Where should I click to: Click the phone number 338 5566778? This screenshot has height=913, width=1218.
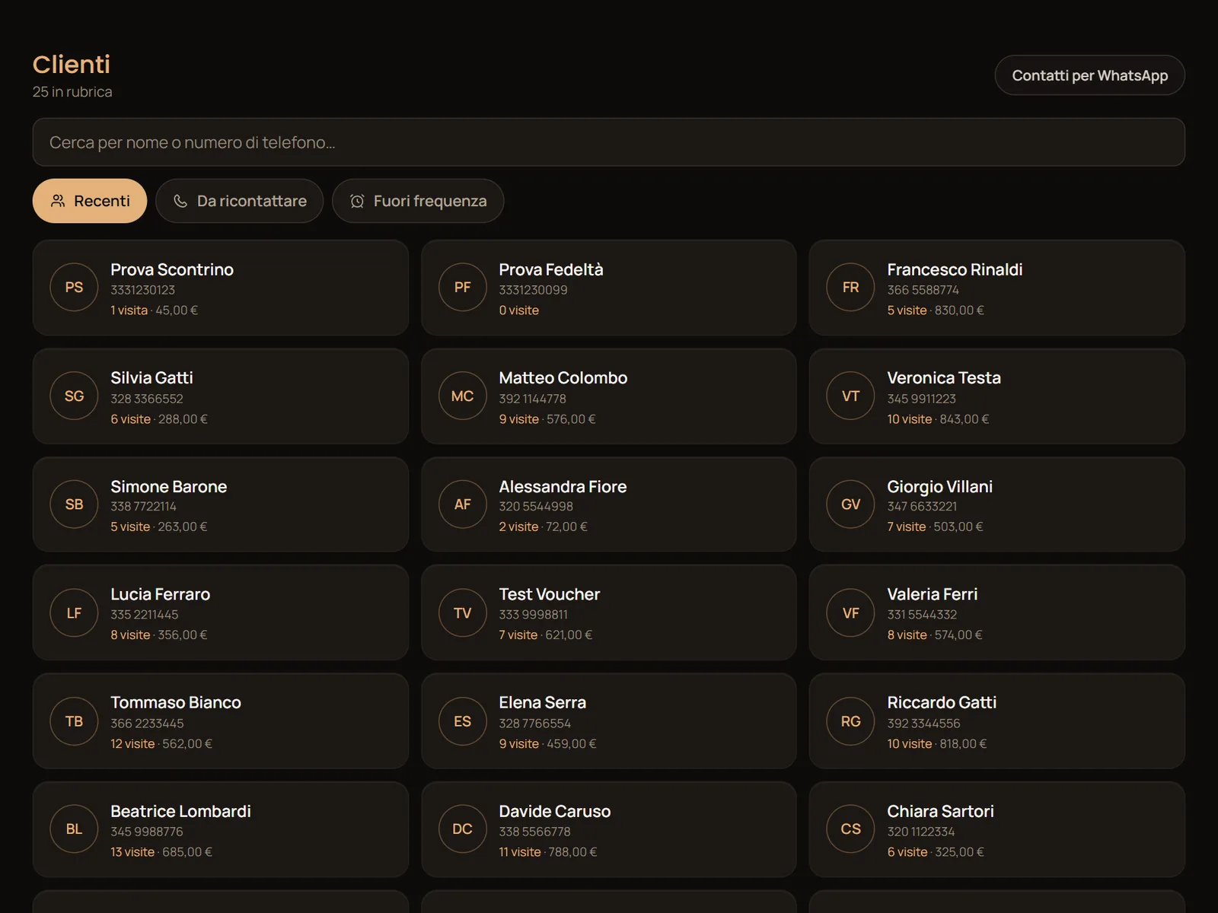click(x=534, y=832)
